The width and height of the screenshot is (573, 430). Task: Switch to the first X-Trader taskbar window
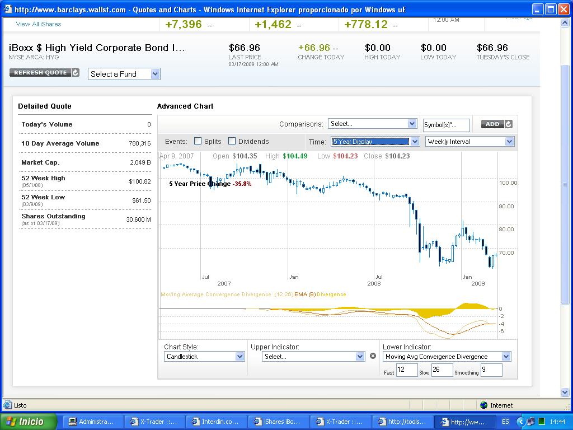point(154,422)
